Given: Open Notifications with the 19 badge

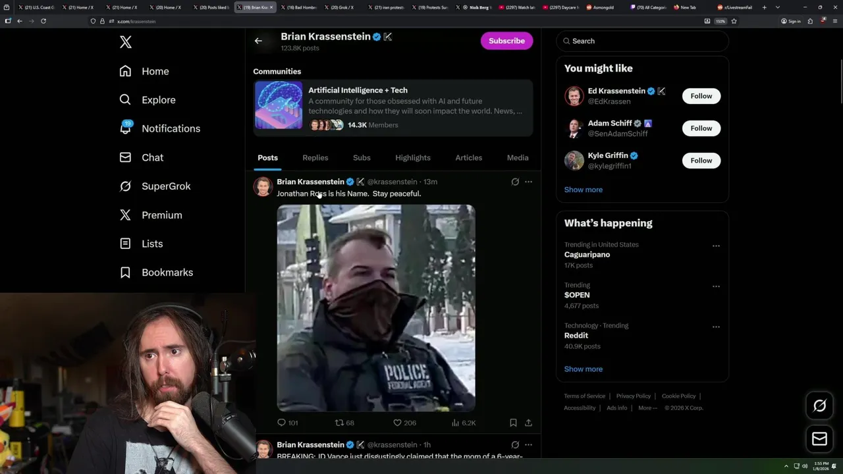Looking at the screenshot, I should coord(159,128).
